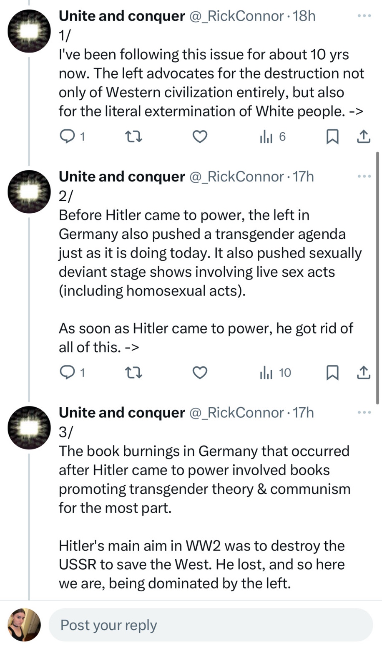The height and width of the screenshot is (651, 382).
Task: Reply to the first tweet marked 1/
Action: click(x=67, y=136)
